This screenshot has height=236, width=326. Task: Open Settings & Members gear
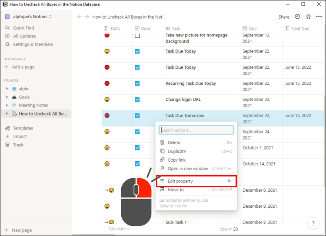click(x=33, y=44)
